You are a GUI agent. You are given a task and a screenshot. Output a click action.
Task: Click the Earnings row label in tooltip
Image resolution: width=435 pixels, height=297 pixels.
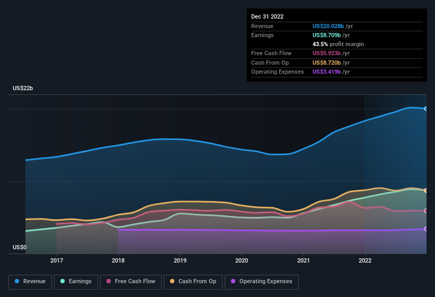262,35
